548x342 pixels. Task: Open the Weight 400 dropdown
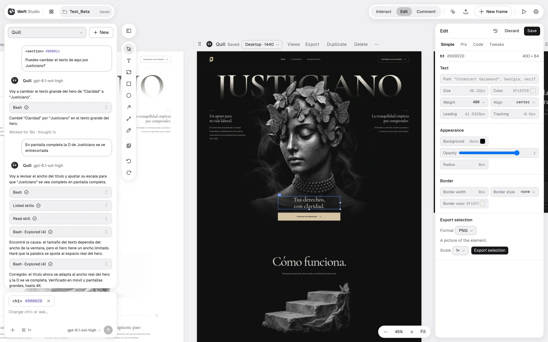click(464, 102)
